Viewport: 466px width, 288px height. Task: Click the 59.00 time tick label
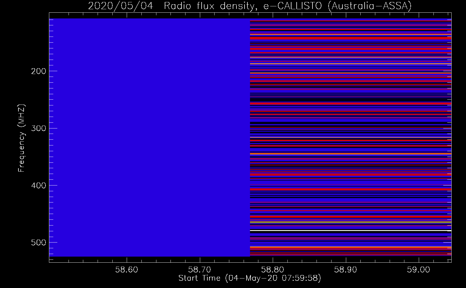point(418,270)
